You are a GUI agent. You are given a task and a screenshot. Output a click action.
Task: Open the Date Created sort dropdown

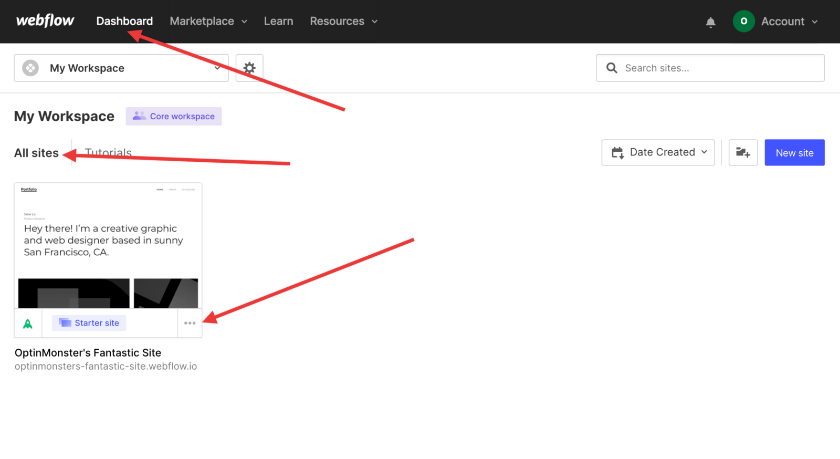click(658, 152)
